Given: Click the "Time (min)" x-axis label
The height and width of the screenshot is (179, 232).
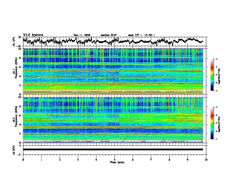Looking at the screenshot, I should [x=117, y=162].
